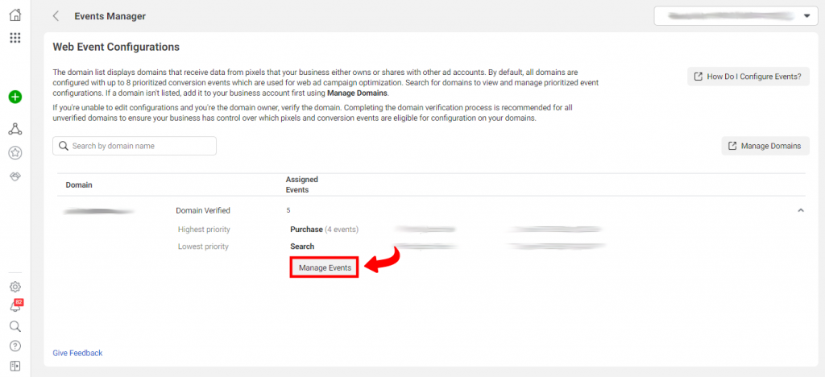Click the Manage Domains button
This screenshot has height=377, width=825.
point(765,146)
